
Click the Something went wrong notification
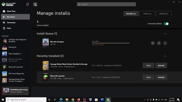click(x=15, y=91)
